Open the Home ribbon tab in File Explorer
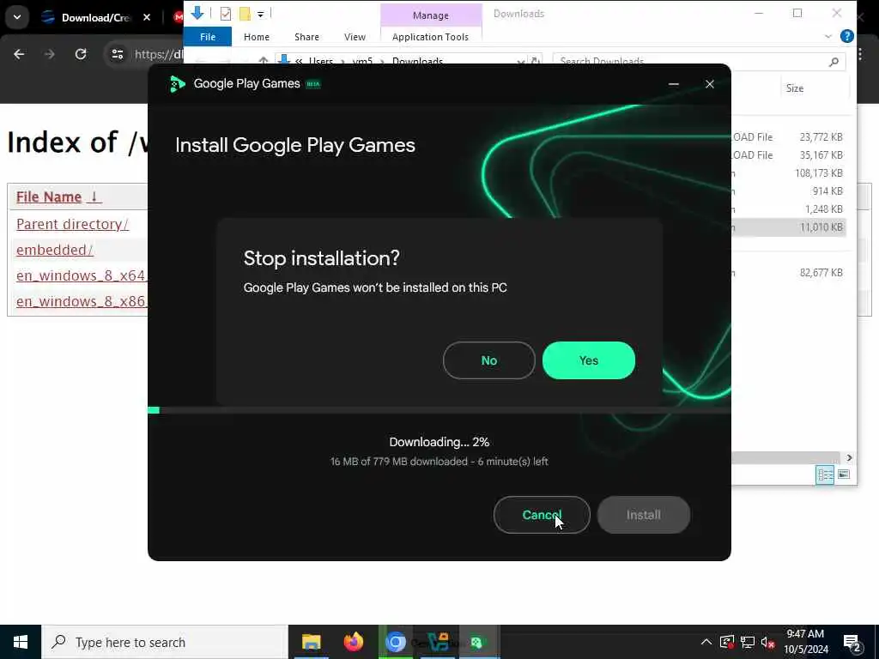 (x=257, y=37)
